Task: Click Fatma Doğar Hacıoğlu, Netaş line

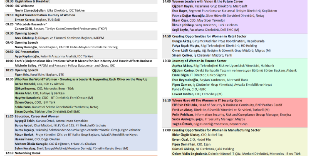Action: 218,15
